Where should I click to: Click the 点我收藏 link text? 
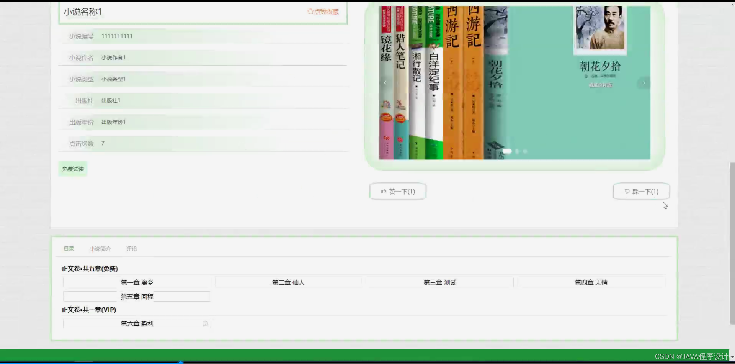tap(327, 12)
